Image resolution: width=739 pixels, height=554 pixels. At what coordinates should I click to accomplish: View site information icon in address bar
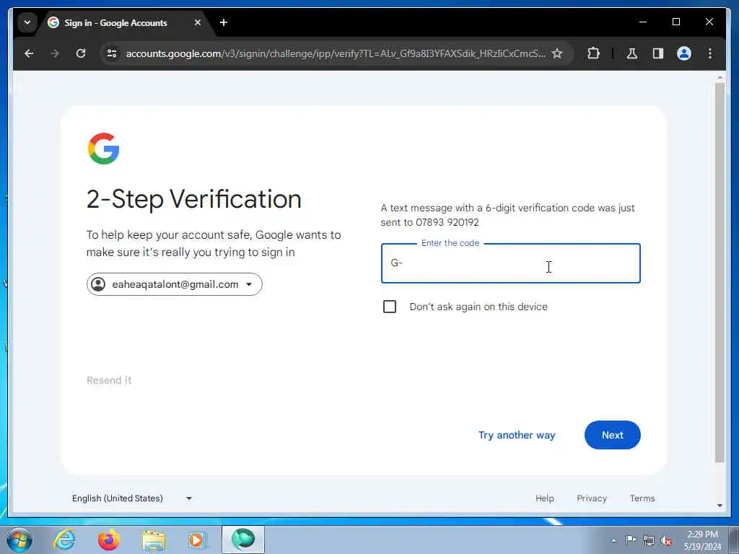pyautogui.click(x=112, y=53)
